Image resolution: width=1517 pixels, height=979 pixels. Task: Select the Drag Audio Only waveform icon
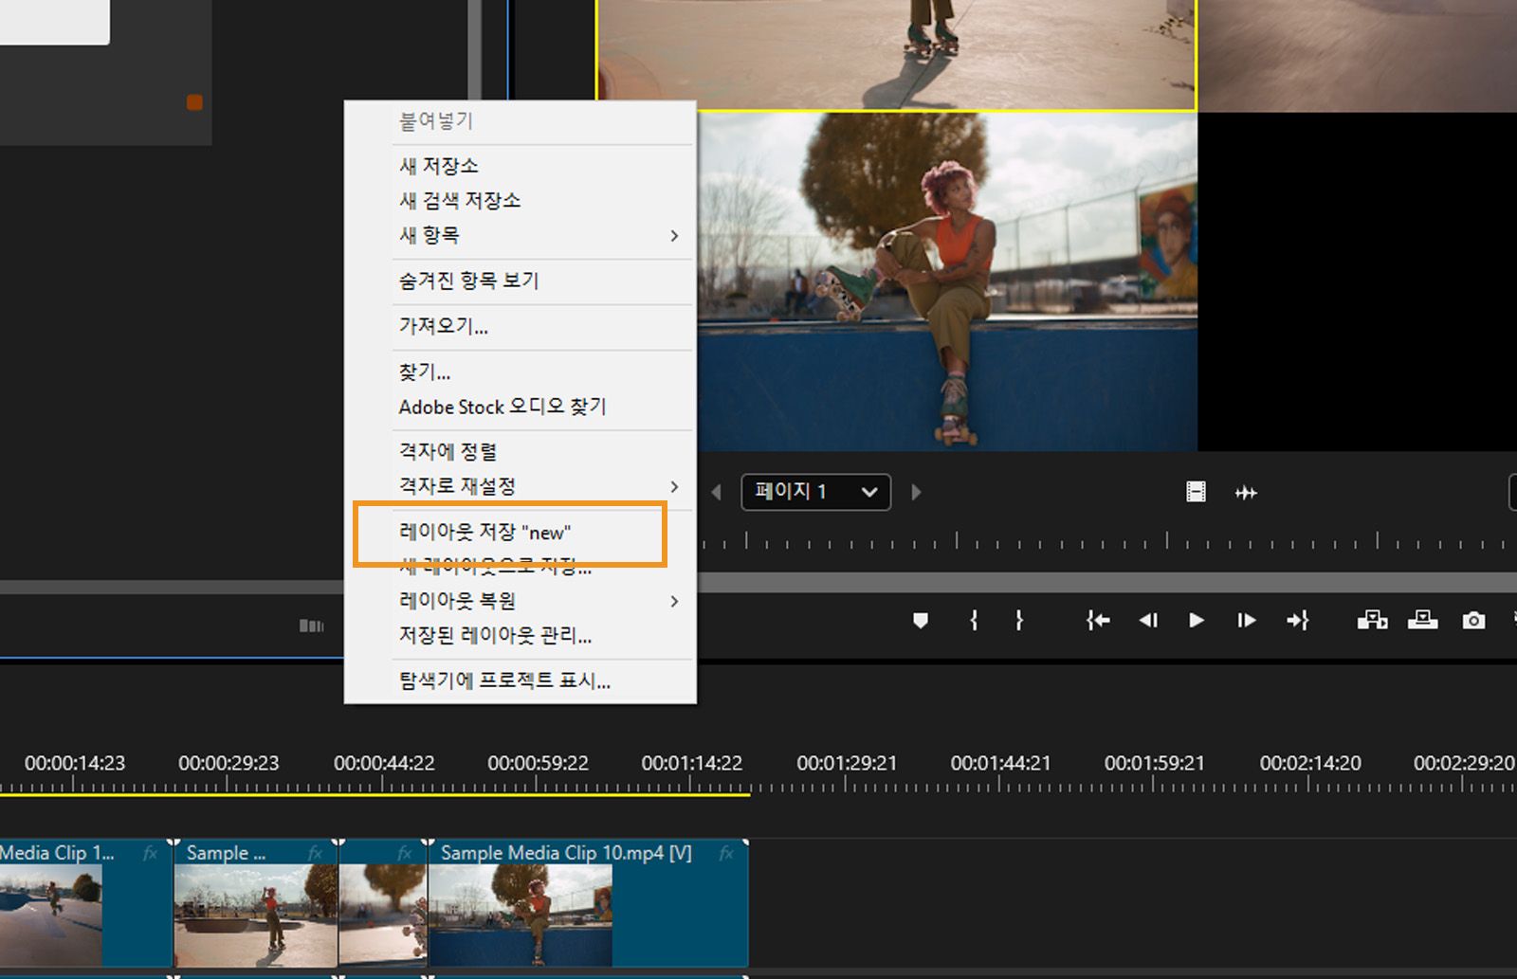[x=1246, y=492]
